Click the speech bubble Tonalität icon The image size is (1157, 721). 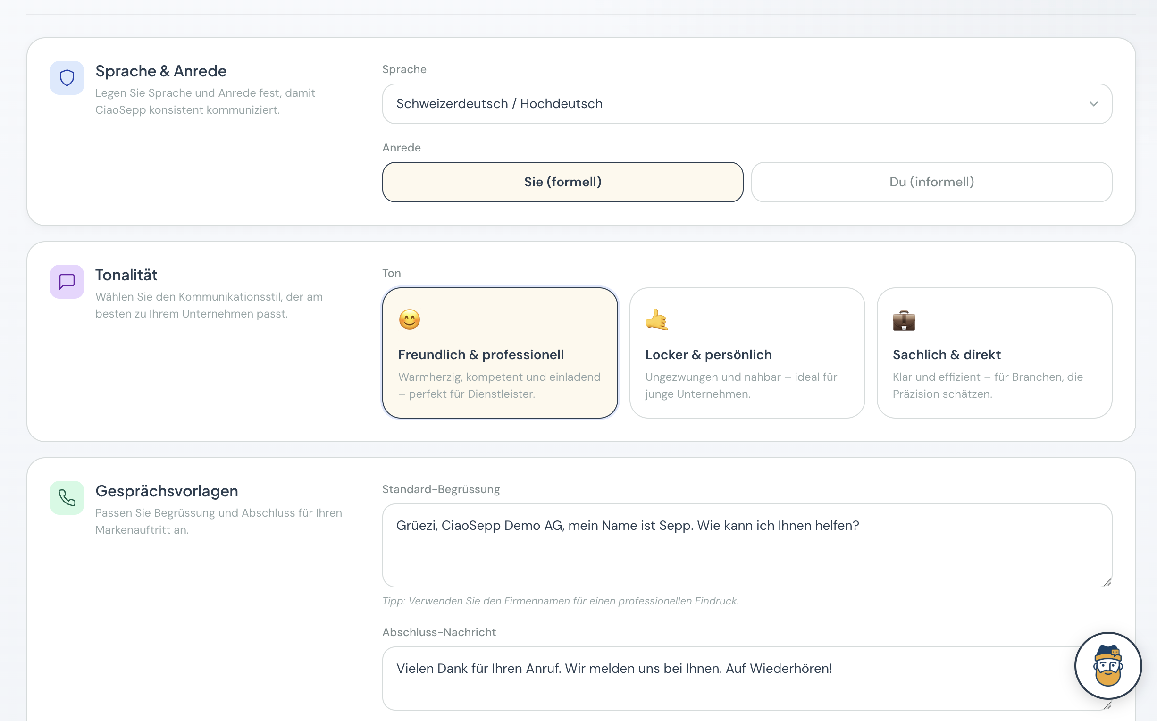click(x=67, y=281)
